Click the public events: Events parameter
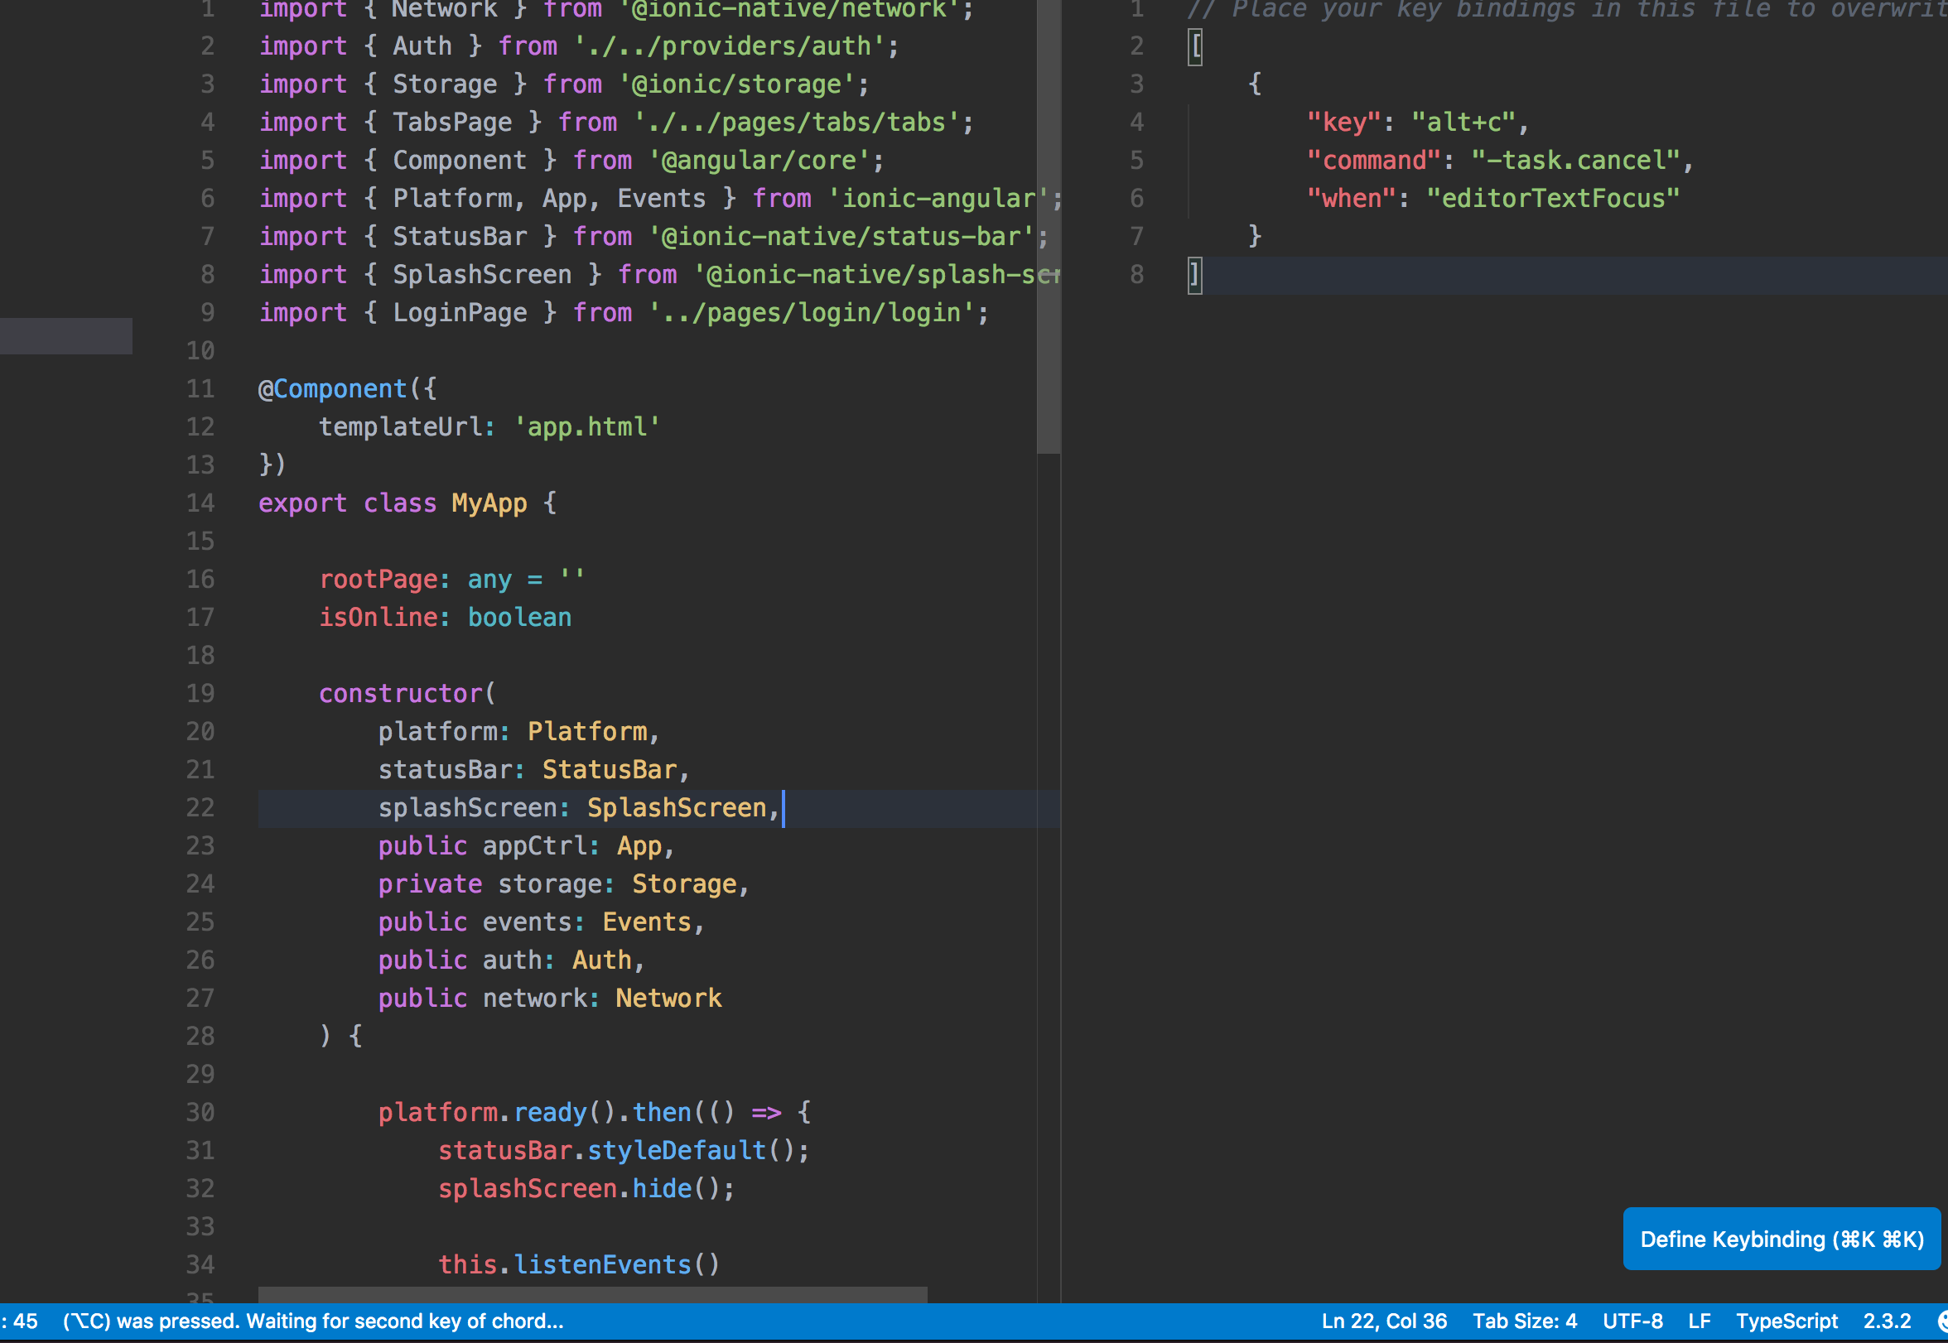This screenshot has height=1343, width=1948. 541,922
